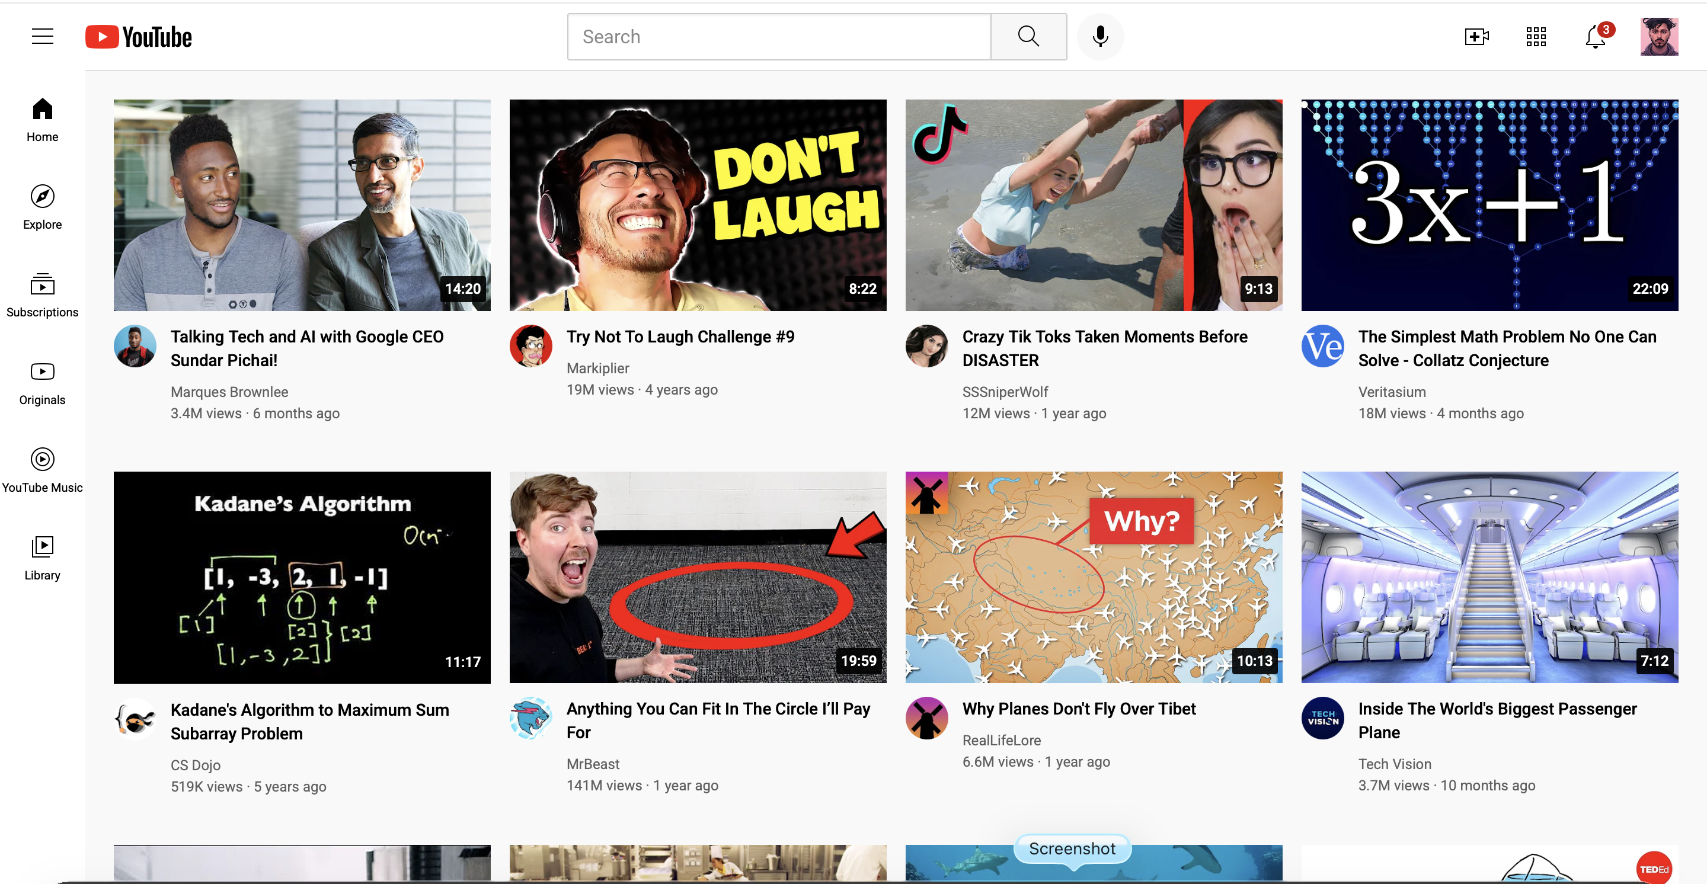Open Marques Brownlee channel avatar
1707x884 pixels.
(x=135, y=345)
